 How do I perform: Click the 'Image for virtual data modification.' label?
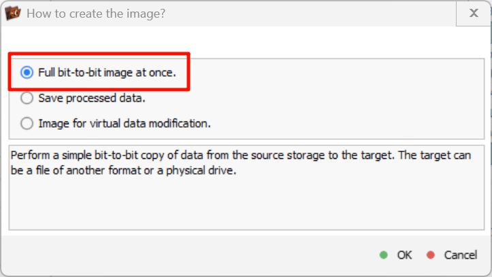pyautogui.click(x=125, y=124)
